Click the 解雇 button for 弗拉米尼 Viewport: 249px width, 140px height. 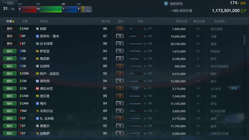[x=234, y=88]
